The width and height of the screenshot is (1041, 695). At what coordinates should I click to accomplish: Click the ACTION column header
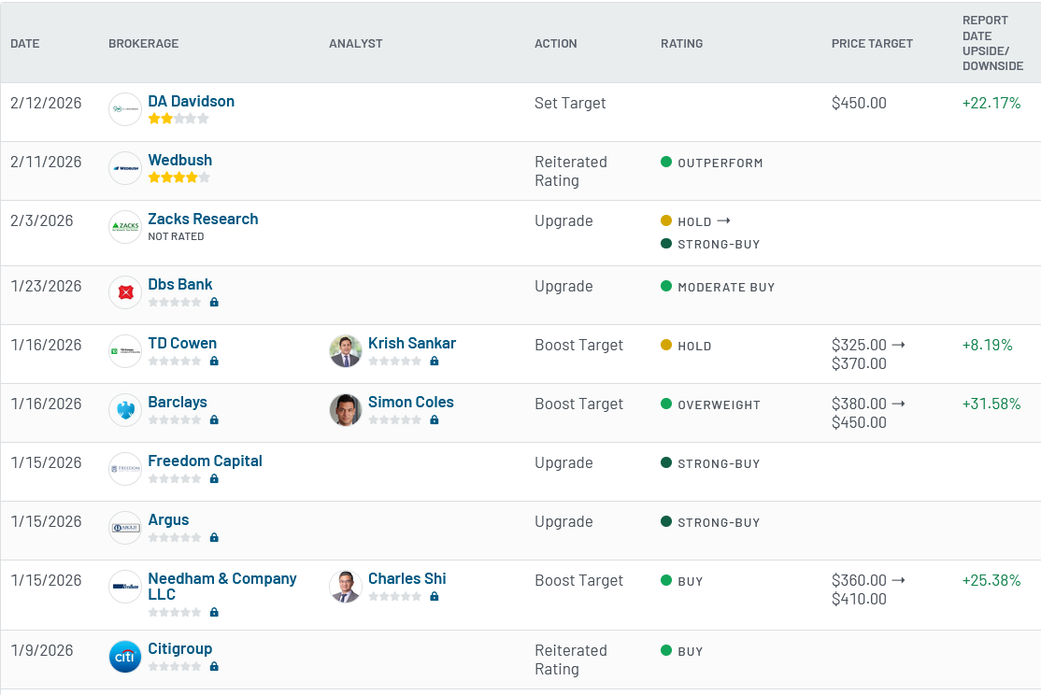tap(556, 43)
